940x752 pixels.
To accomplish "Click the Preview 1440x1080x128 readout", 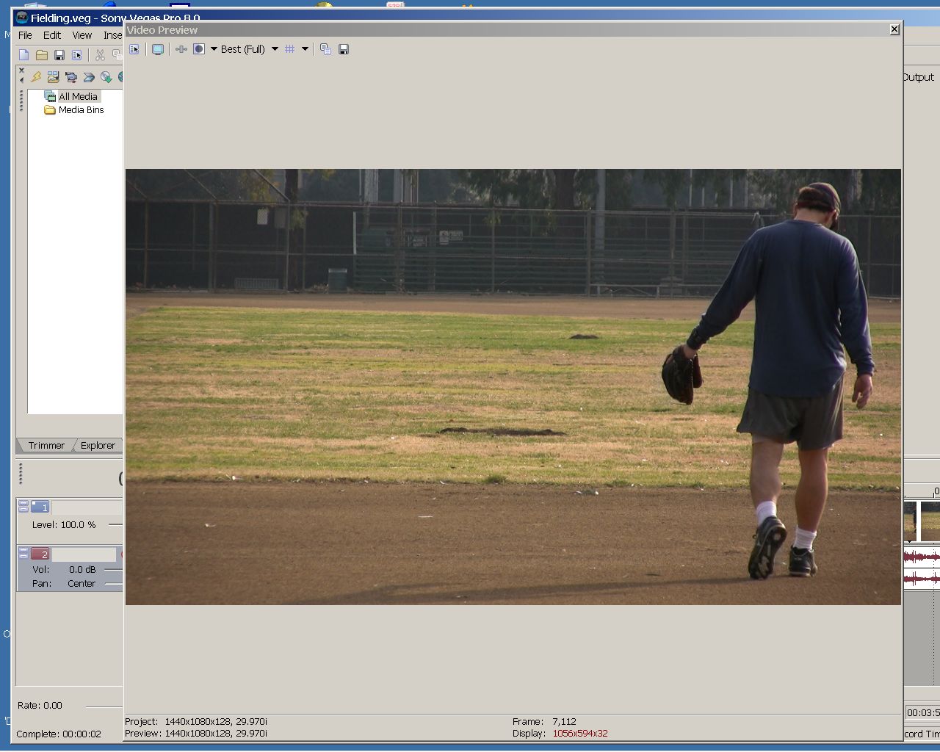I will tap(196, 734).
